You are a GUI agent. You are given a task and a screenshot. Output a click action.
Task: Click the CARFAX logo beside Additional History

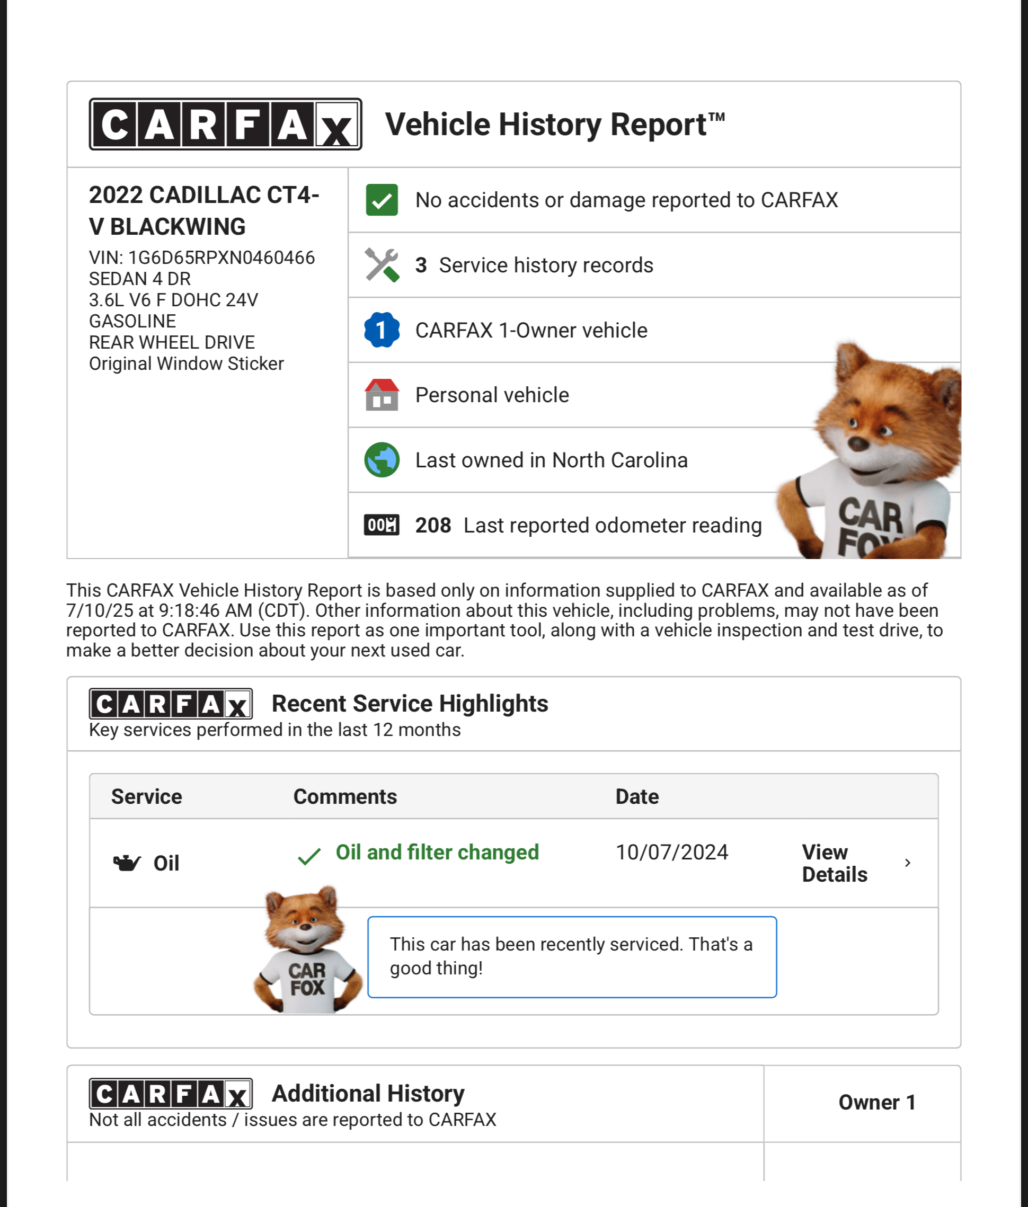click(171, 1094)
